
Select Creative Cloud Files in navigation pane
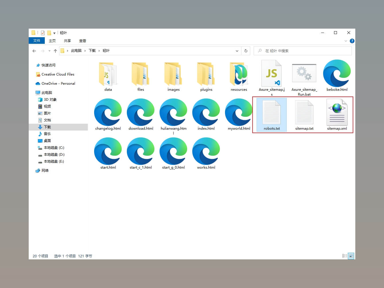click(x=58, y=74)
